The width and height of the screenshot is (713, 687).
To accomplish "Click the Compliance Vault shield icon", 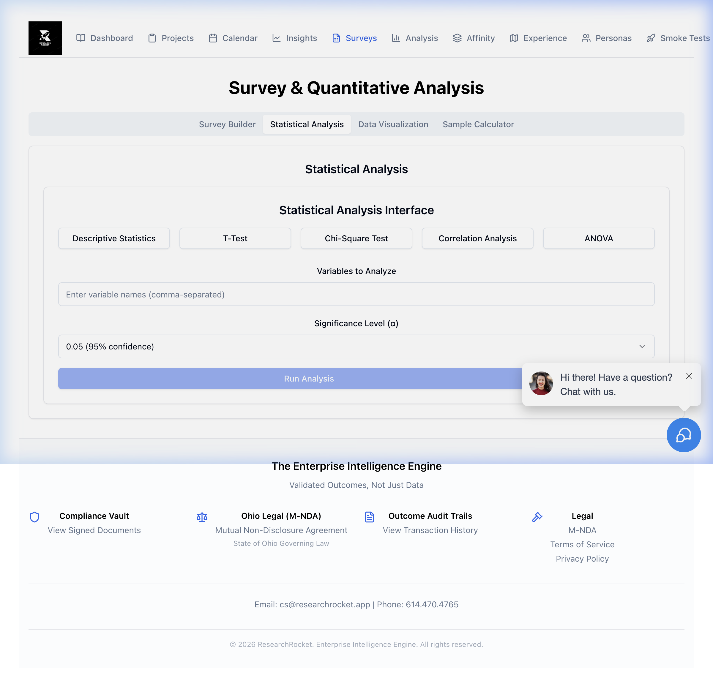I will 34,517.
